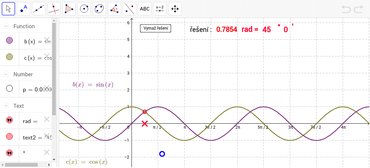Click the algebra panel vertical scrollbar
370x168 pixels.
point(54,69)
